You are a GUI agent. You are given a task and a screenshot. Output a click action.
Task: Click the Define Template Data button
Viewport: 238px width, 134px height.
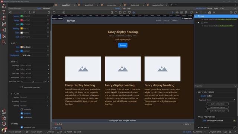[218, 111]
